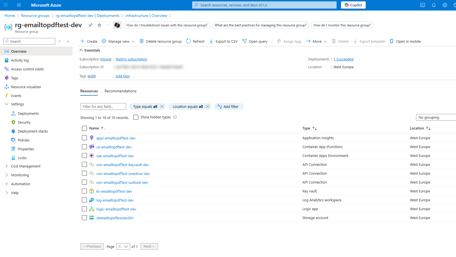Collapse the left sidebar menu

(68, 41)
